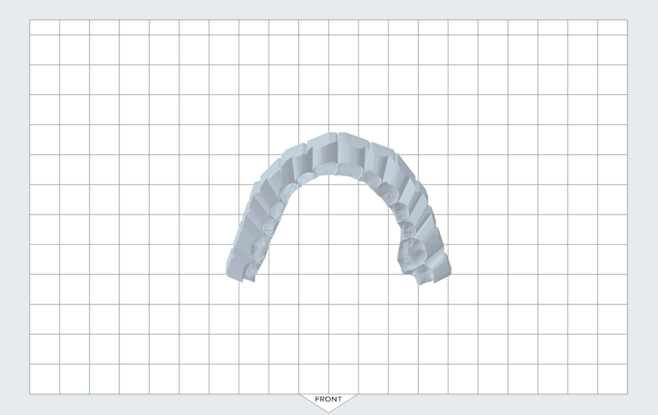Viewport: 658px width, 415px height.
Task: Click the build grid's top-left corner cell
Action: 44,27
